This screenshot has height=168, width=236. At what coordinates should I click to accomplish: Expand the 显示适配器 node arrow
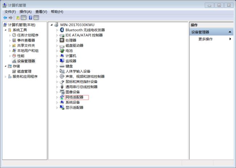point(57,108)
